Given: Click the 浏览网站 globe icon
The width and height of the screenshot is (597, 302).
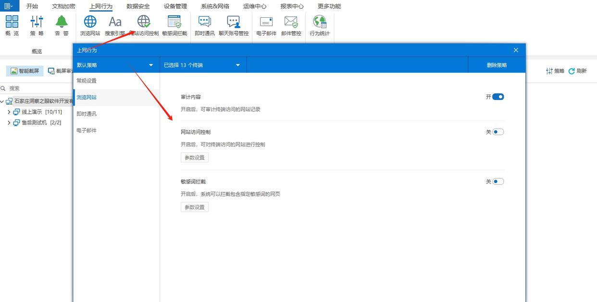Looking at the screenshot, I should (89, 25).
